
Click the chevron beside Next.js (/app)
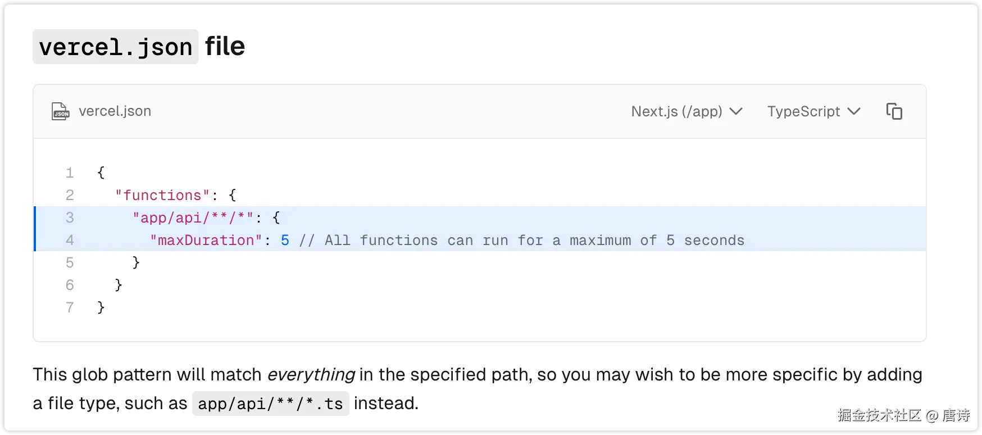click(x=736, y=111)
